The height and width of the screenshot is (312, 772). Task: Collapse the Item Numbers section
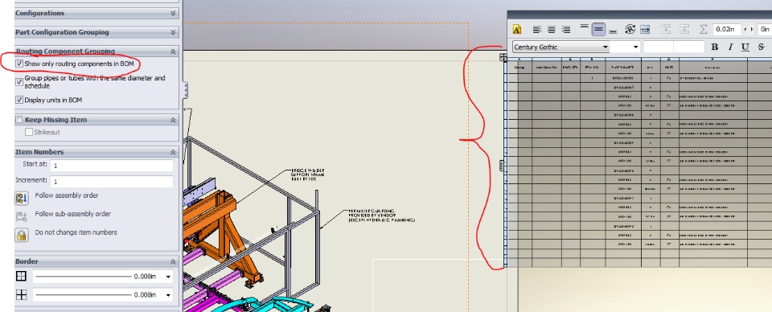click(173, 152)
